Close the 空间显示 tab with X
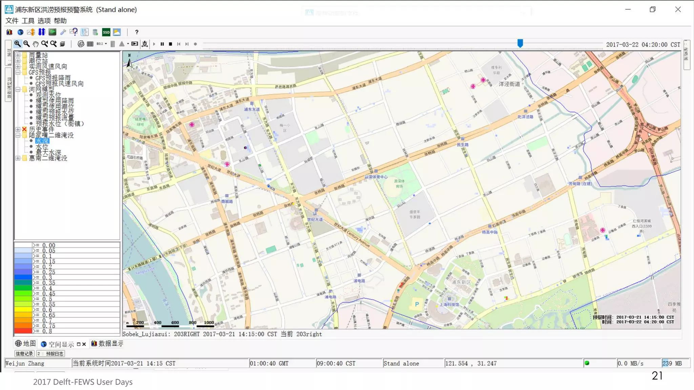Image resolution: width=694 pixels, height=390 pixels. [84, 344]
